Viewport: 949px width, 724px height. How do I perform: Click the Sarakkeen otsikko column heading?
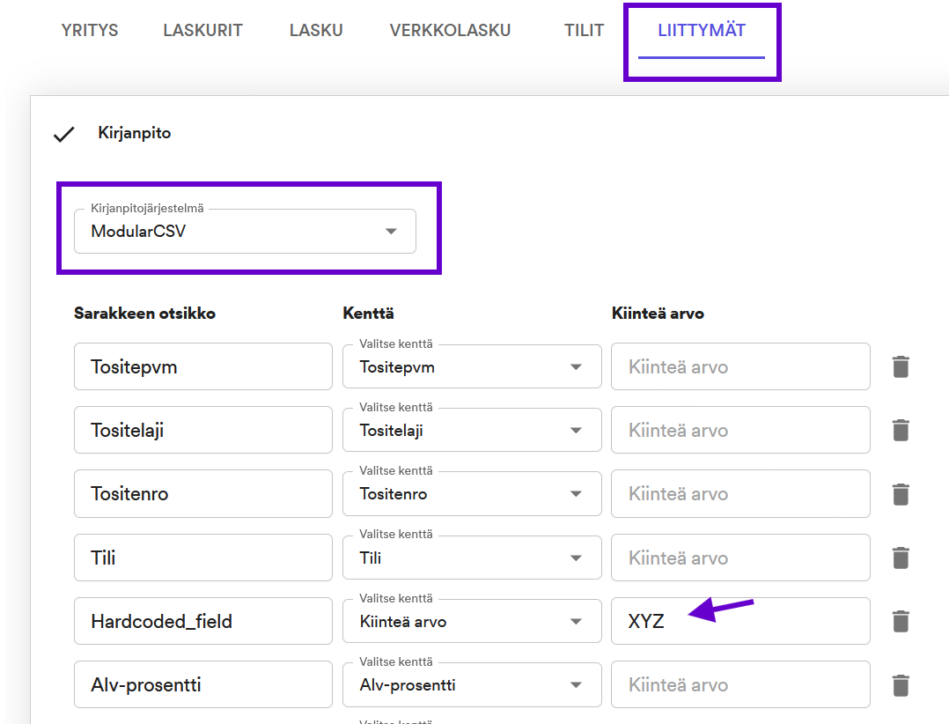(x=144, y=314)
